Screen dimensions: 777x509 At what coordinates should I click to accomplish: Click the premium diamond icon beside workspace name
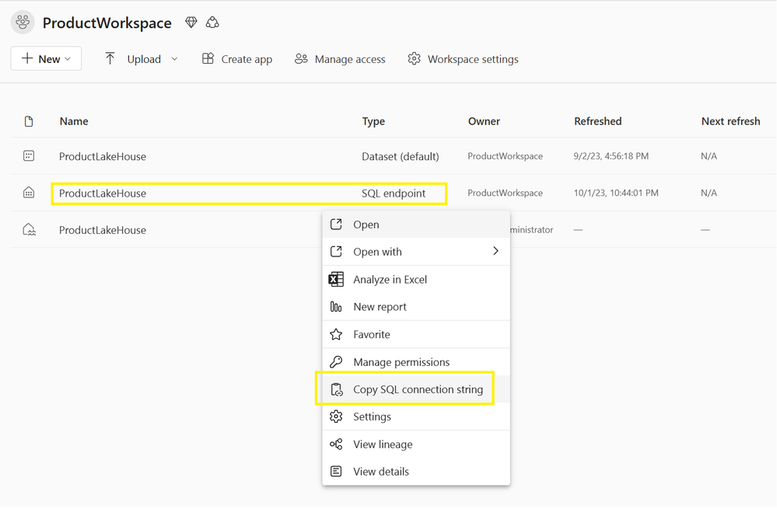tap(191, 23)
